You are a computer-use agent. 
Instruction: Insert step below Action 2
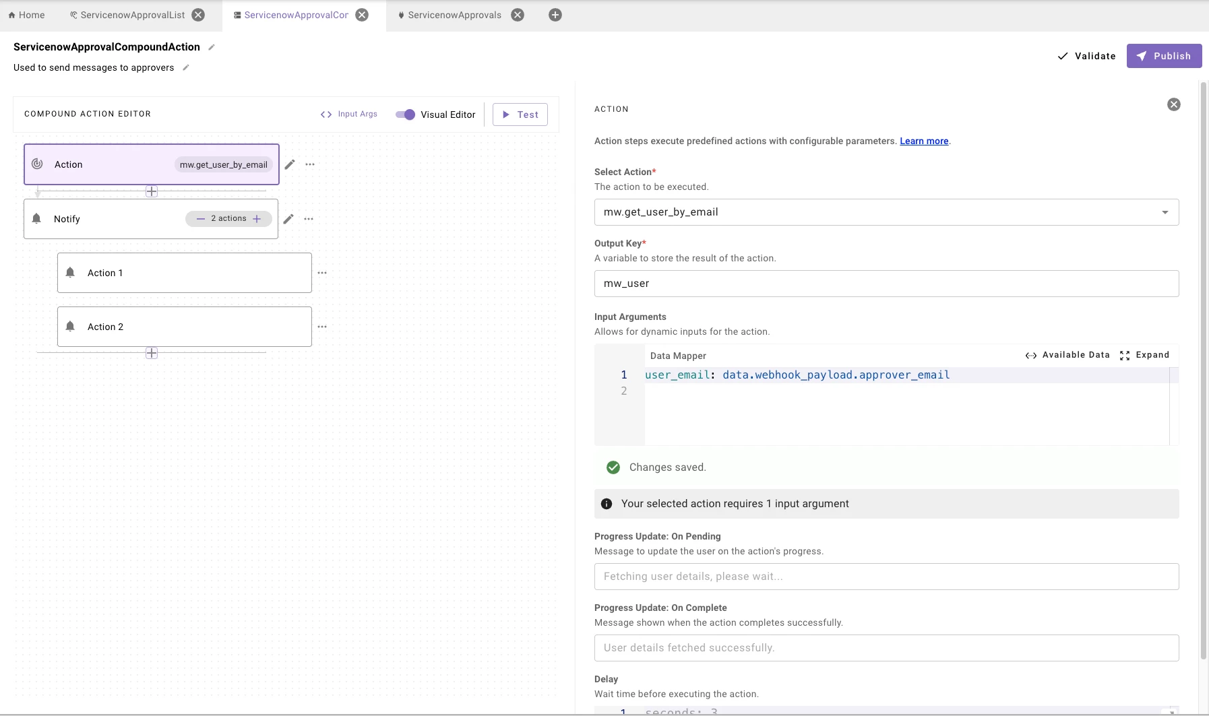coord(152,354)
